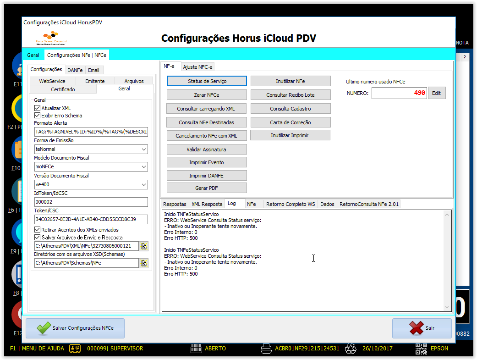The image size is (477, 360).
Task: Open the Certificado tab
Action: point(63,89)
